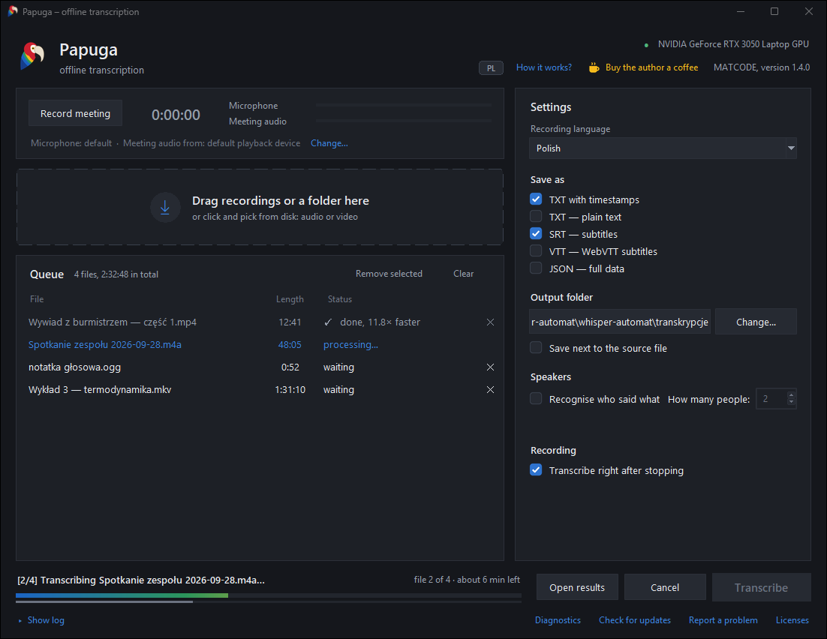The width and height of the screenshot is (827, 639).
Task: Click the File column header
Action: 37,299
